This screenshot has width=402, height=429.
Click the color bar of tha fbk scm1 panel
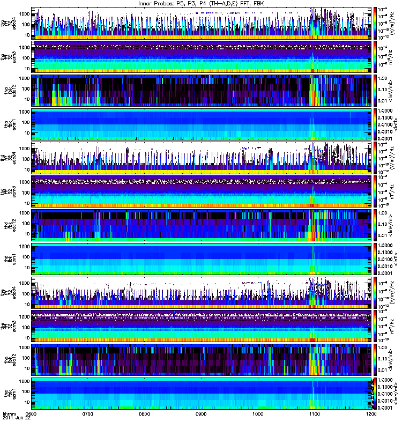(x=375, y=124)
